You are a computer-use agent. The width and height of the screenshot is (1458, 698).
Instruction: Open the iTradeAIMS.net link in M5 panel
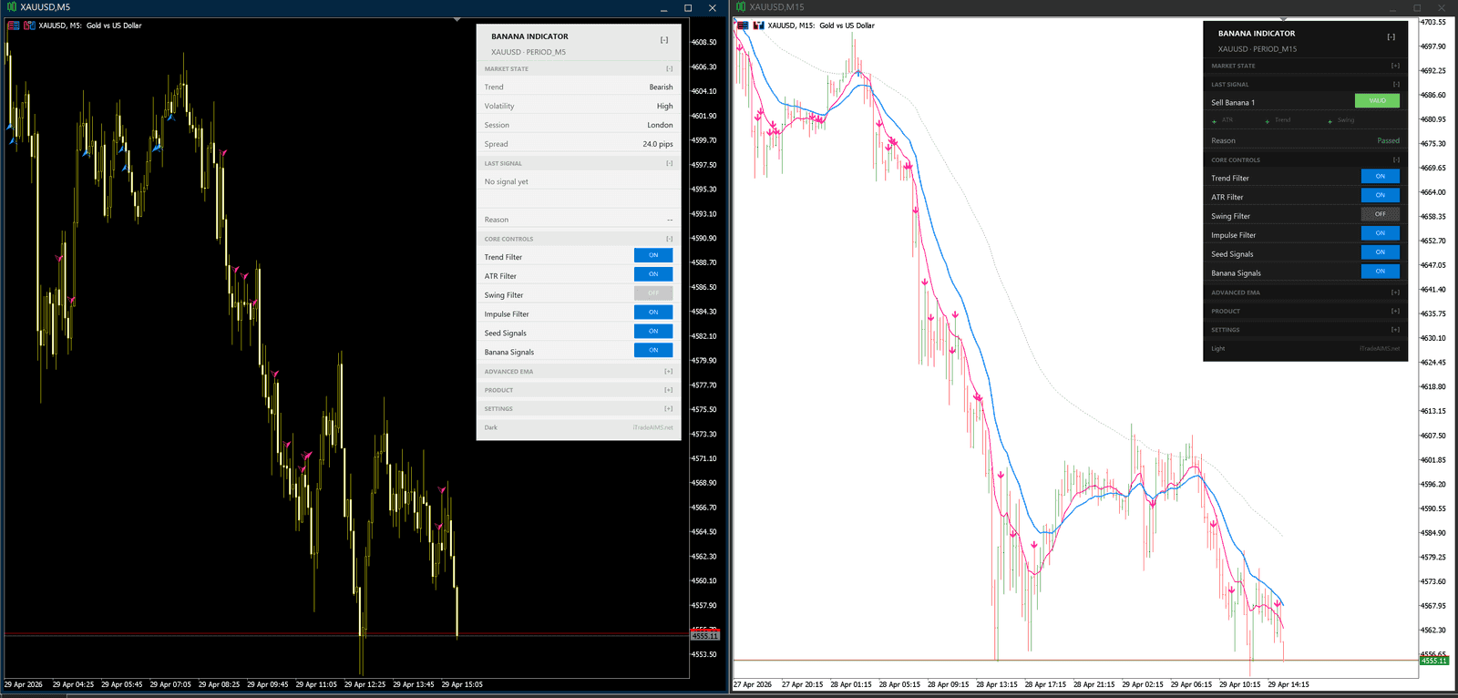coord(653,427)
